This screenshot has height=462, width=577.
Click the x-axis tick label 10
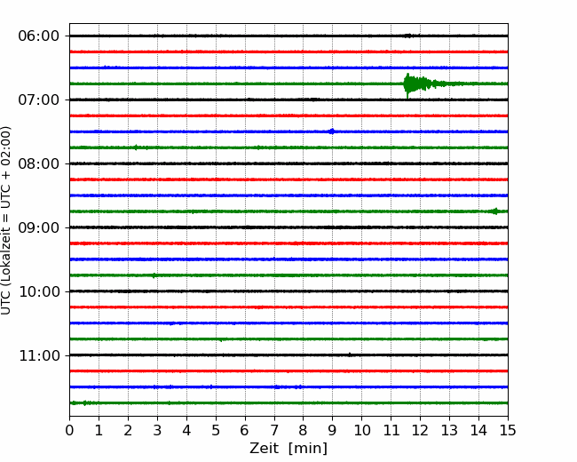point(361,430)
